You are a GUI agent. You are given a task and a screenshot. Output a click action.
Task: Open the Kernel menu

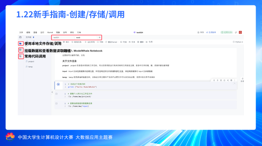(50, 32)
